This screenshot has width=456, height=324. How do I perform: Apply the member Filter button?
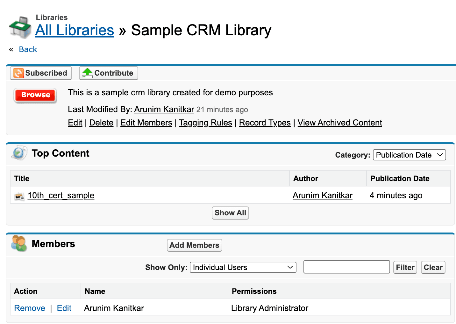pyautogui.click(x=405, y=267)
